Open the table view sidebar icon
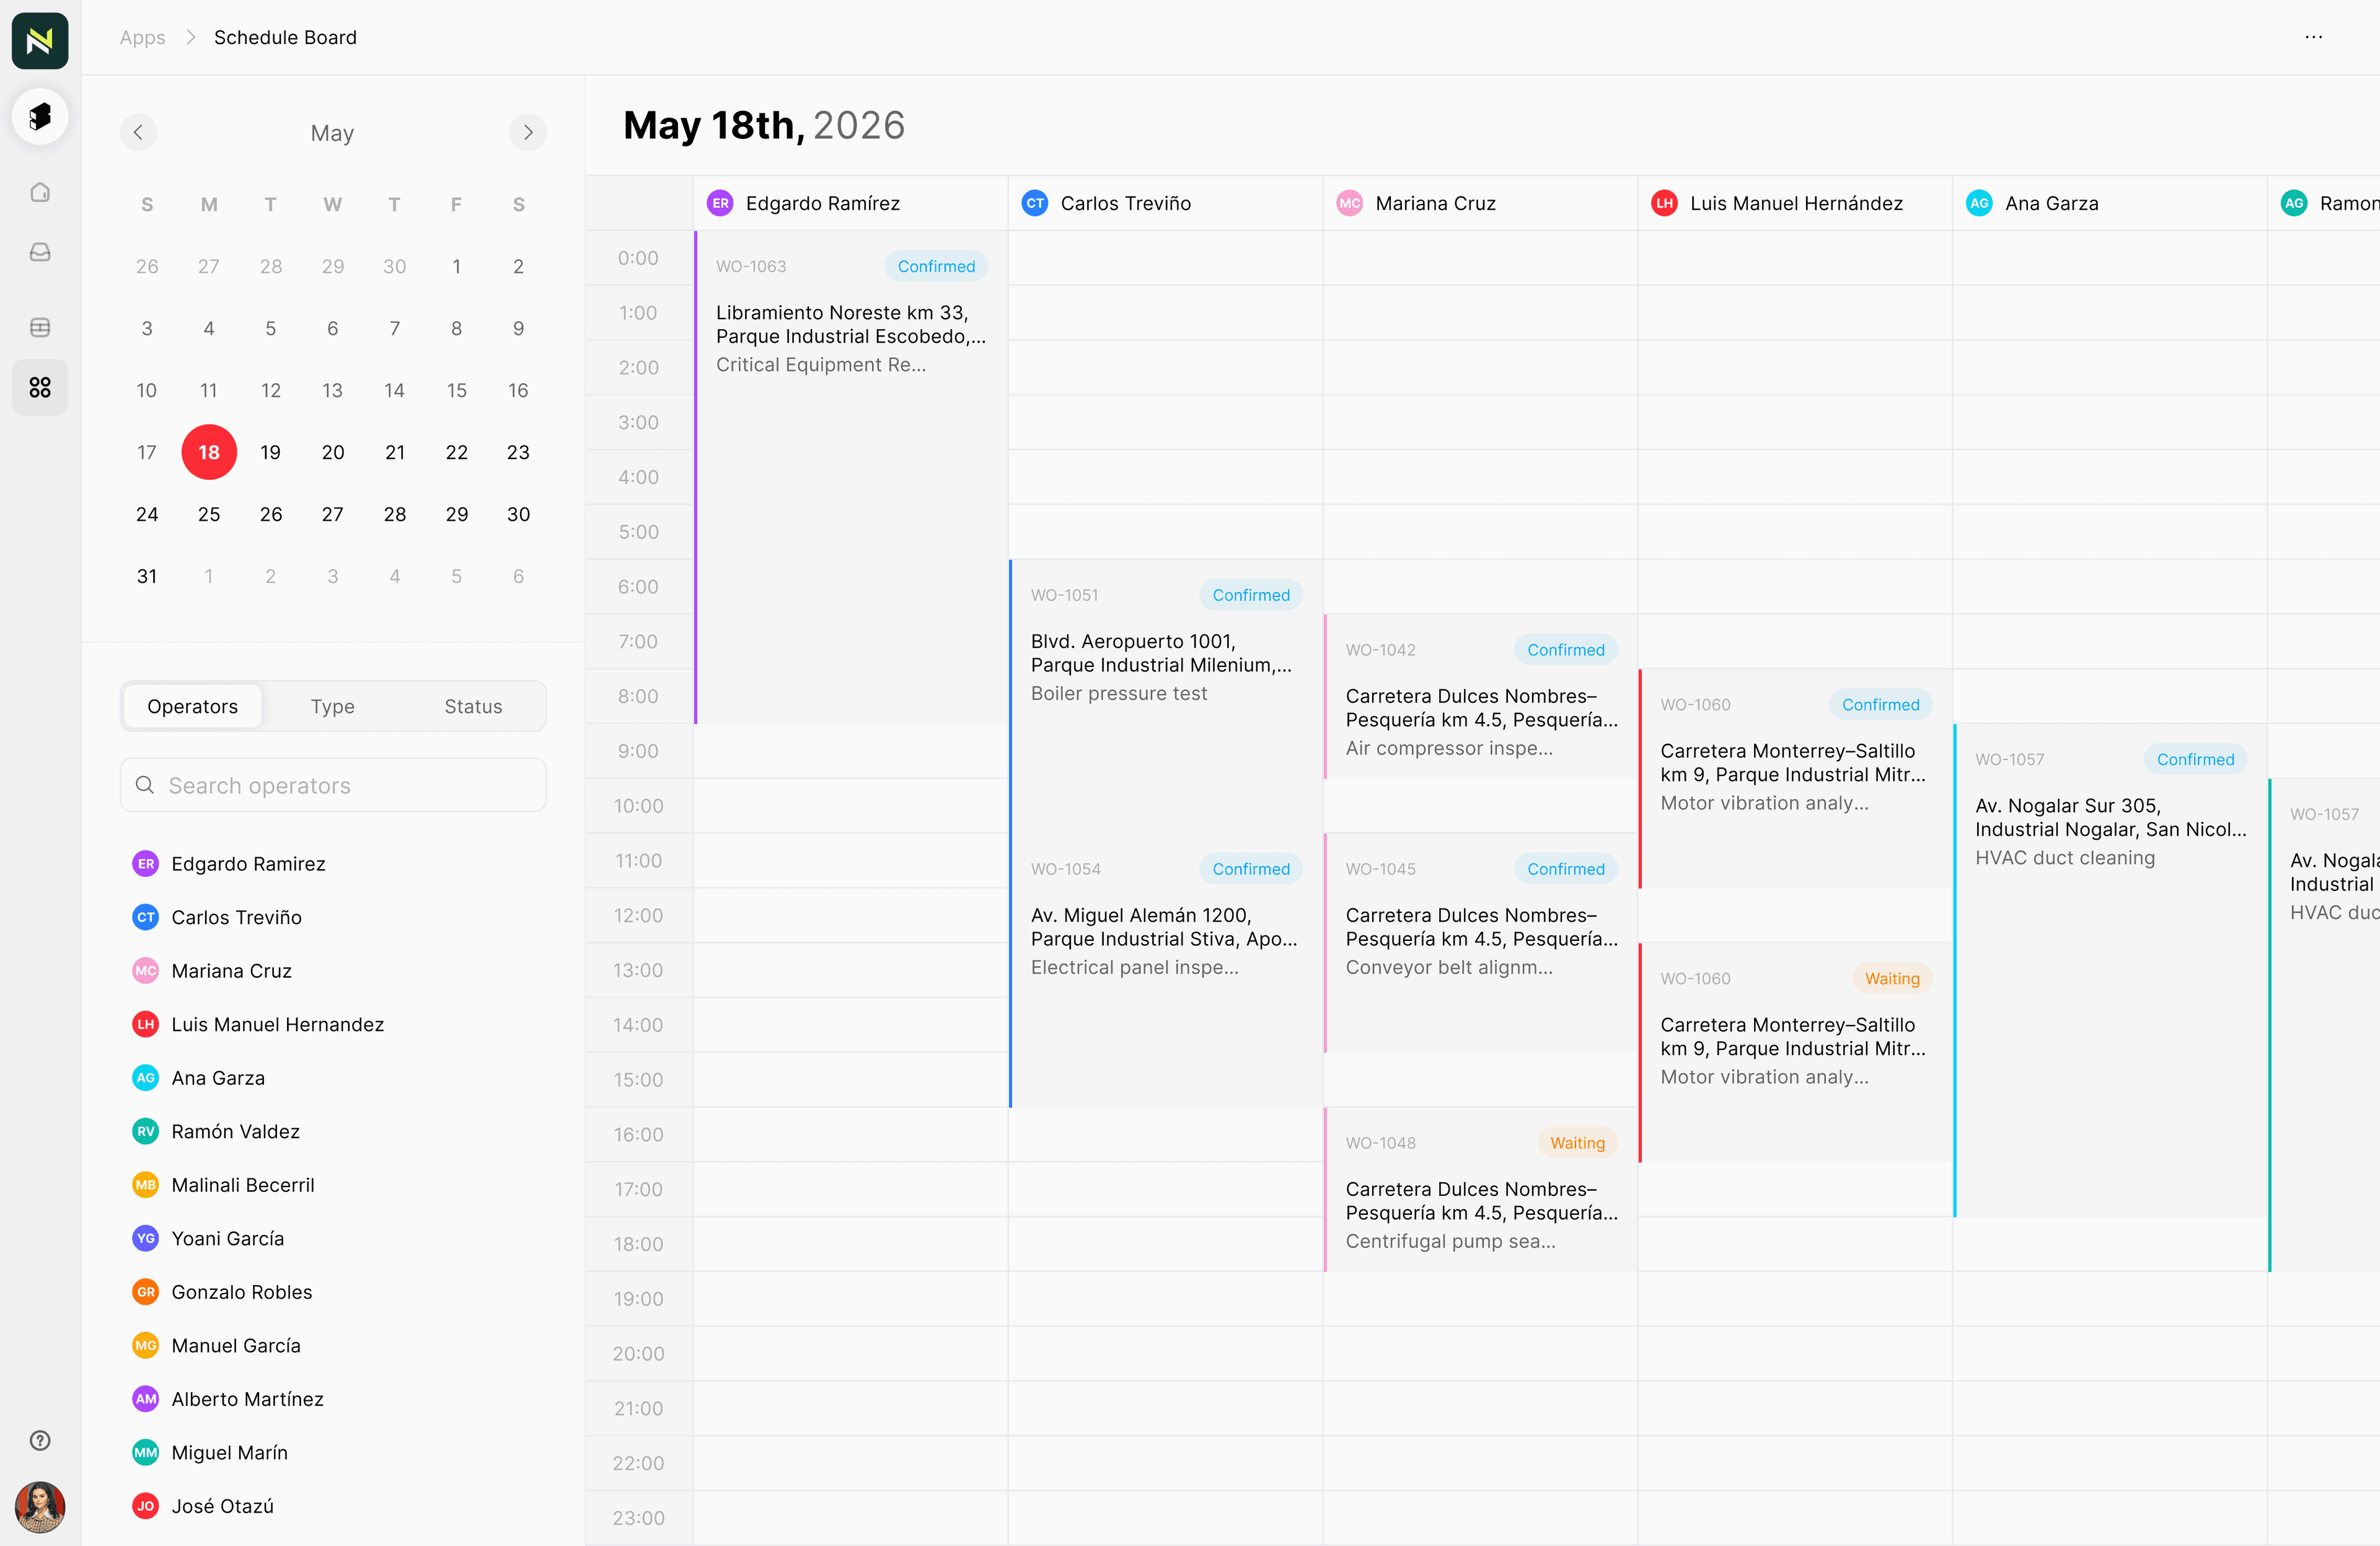Image resolution: width=2380 pixels, height=1546 pixels. 40,327
